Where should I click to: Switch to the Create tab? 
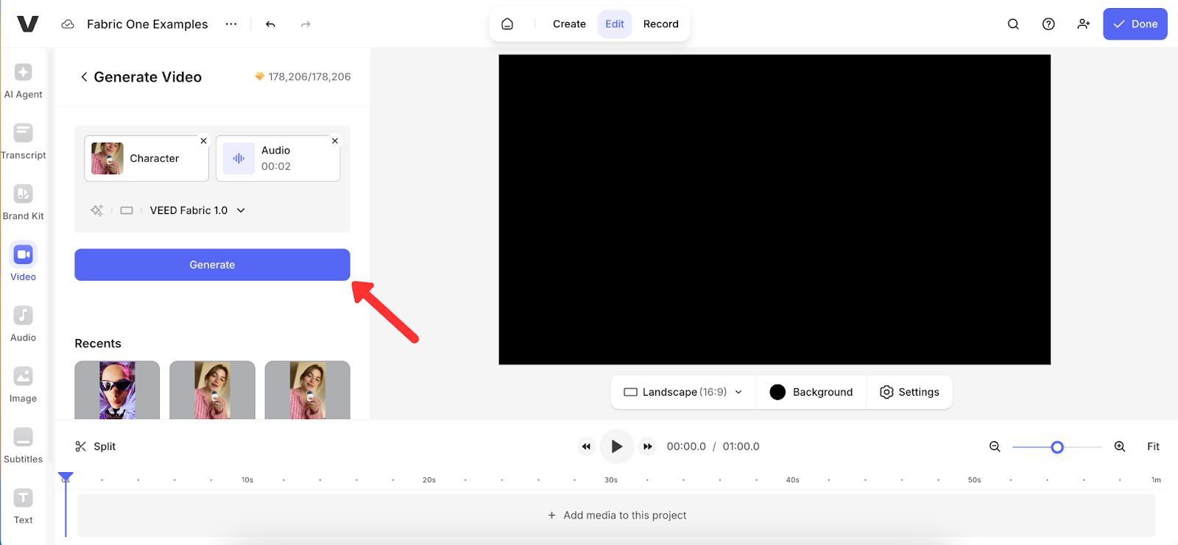click(x=569, y=24)
